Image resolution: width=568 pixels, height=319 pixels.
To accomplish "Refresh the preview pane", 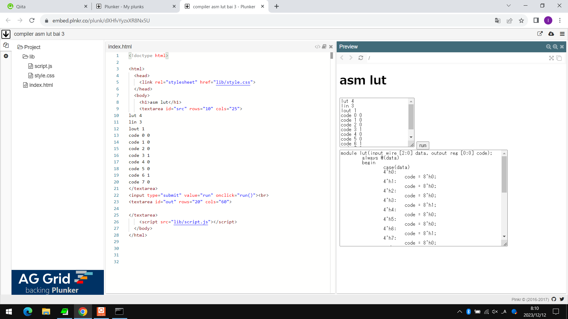I will coord(361,58).
